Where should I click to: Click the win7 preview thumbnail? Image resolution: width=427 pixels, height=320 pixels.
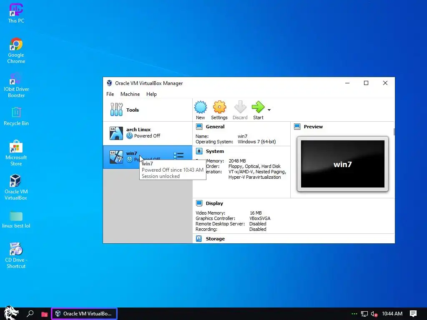coord(343,164)
